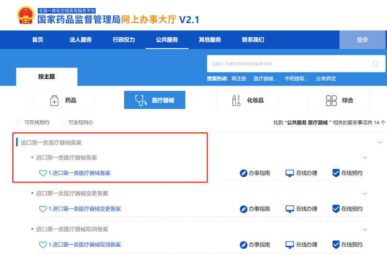Enable the 可在线预约 checkbox
Screen dimensions: 387x255
(x=19, y=123)
